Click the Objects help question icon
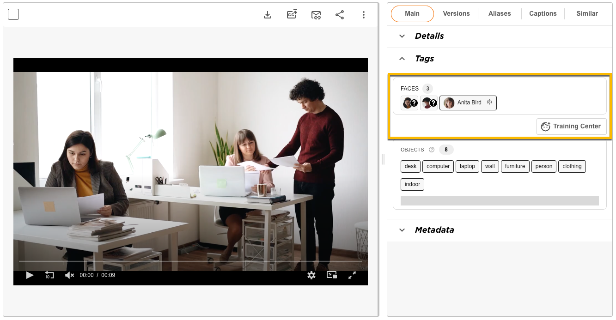The image size is (616, 320). pyautogui.click(x=432, y=150)
